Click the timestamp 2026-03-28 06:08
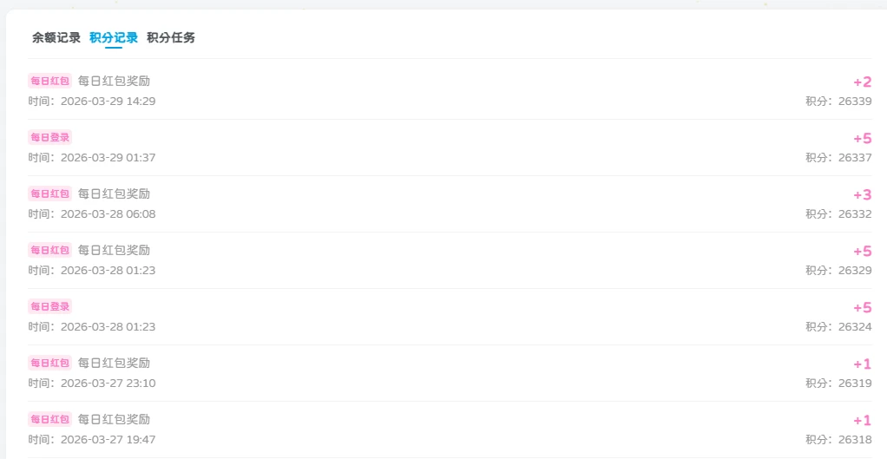 pyautogui.click(x=108, y=214)
